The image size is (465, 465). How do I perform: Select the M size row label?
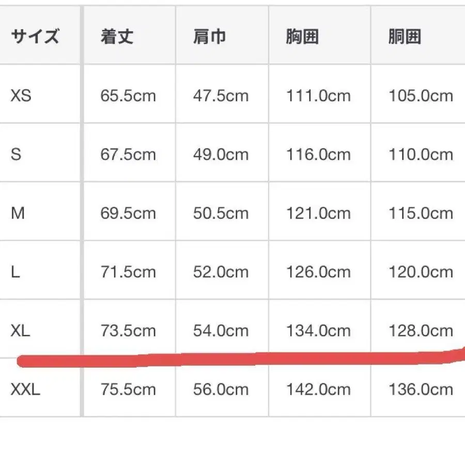pyautogui.click(x=18, y=213)
